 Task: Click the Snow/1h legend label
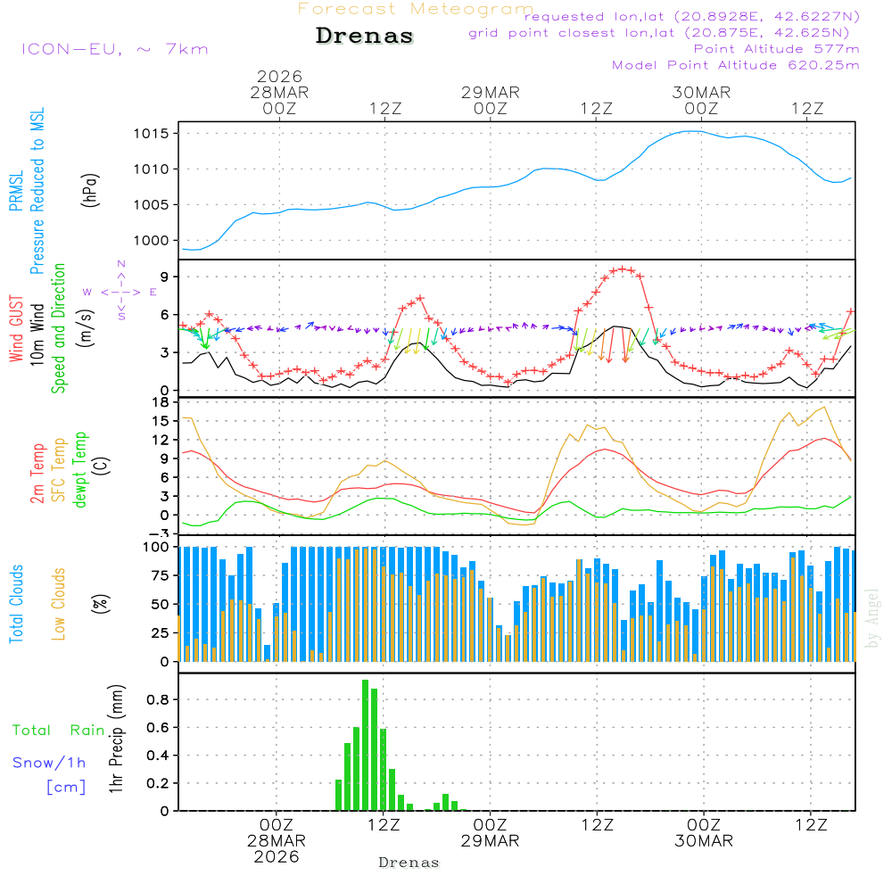[50, 763]
